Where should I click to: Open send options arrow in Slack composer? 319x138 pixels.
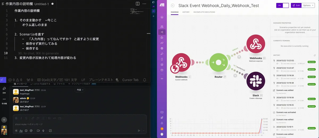click(144, 131)
